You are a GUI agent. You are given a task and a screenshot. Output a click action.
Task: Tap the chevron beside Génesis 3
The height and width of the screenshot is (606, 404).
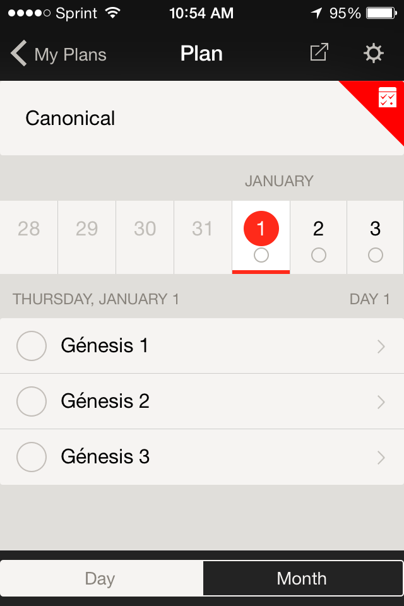pyautogui.click(x=381, y=457)
